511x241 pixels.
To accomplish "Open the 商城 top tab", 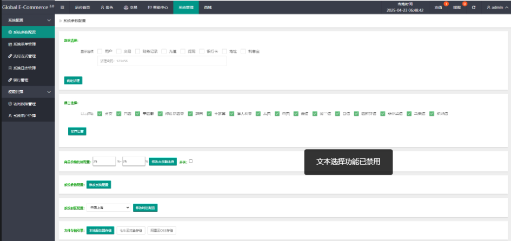I will pos(208,7).
